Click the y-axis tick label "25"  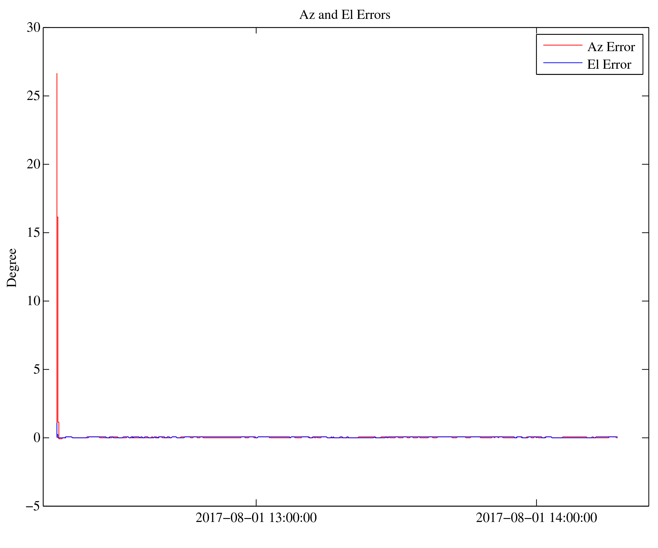pos(34,96)
